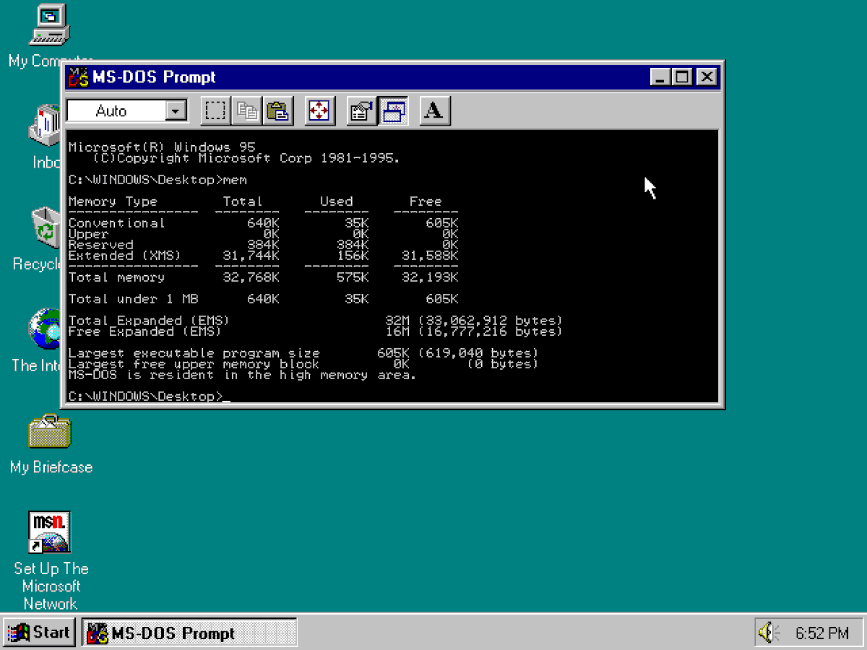Click 'Largest free upper memory block' line
Screen dimensions: 867x650
pos(303,364)
